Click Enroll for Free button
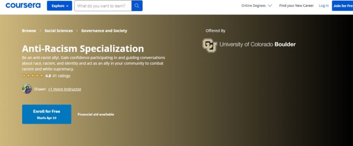Image resolution: width=353 pixels, height=146 pixels. 47,114
